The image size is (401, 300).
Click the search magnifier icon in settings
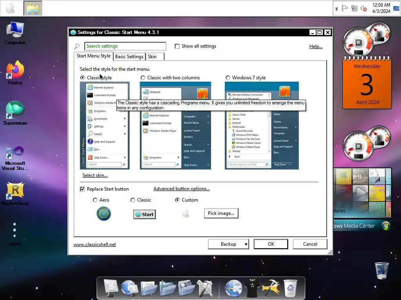pyautogui.click(x=77, y=46)
